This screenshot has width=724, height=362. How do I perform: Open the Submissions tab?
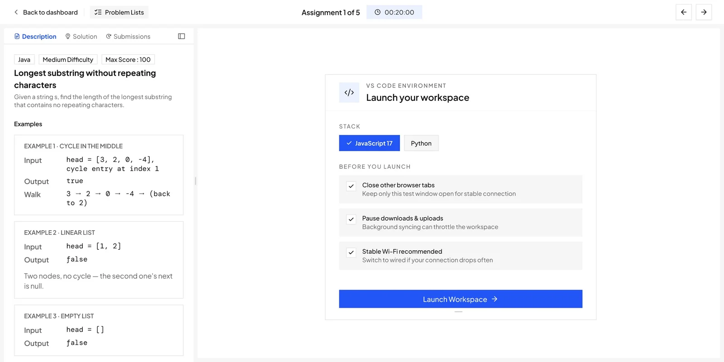coord(128,36)
